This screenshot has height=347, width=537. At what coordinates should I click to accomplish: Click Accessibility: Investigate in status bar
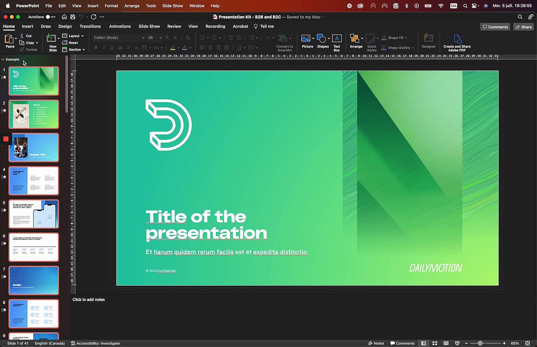[x=95, y=343]
